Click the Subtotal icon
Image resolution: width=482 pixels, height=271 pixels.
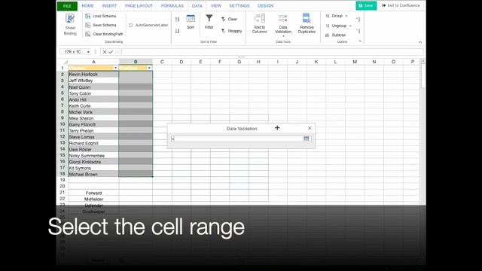click(x=328, y=35)
